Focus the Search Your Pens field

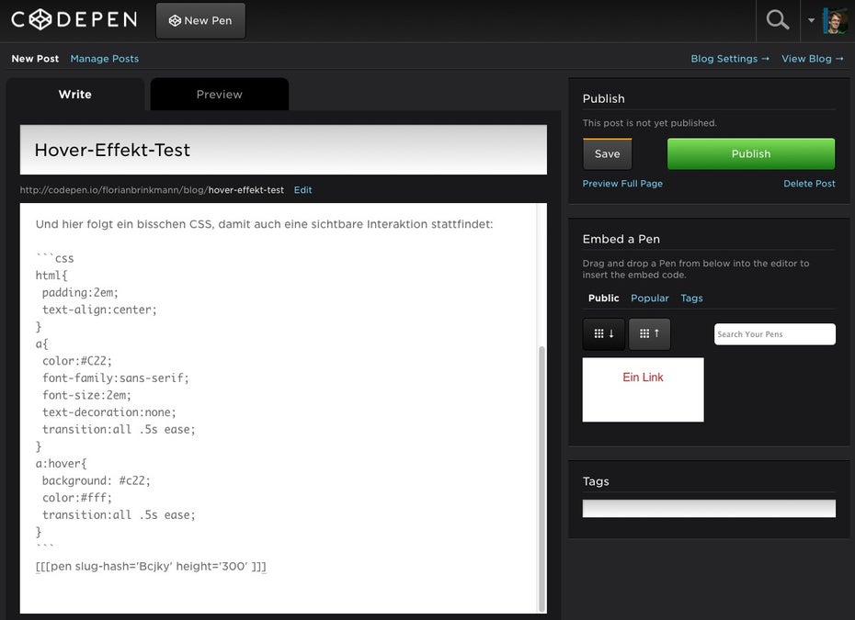click(x=775, y=334)
